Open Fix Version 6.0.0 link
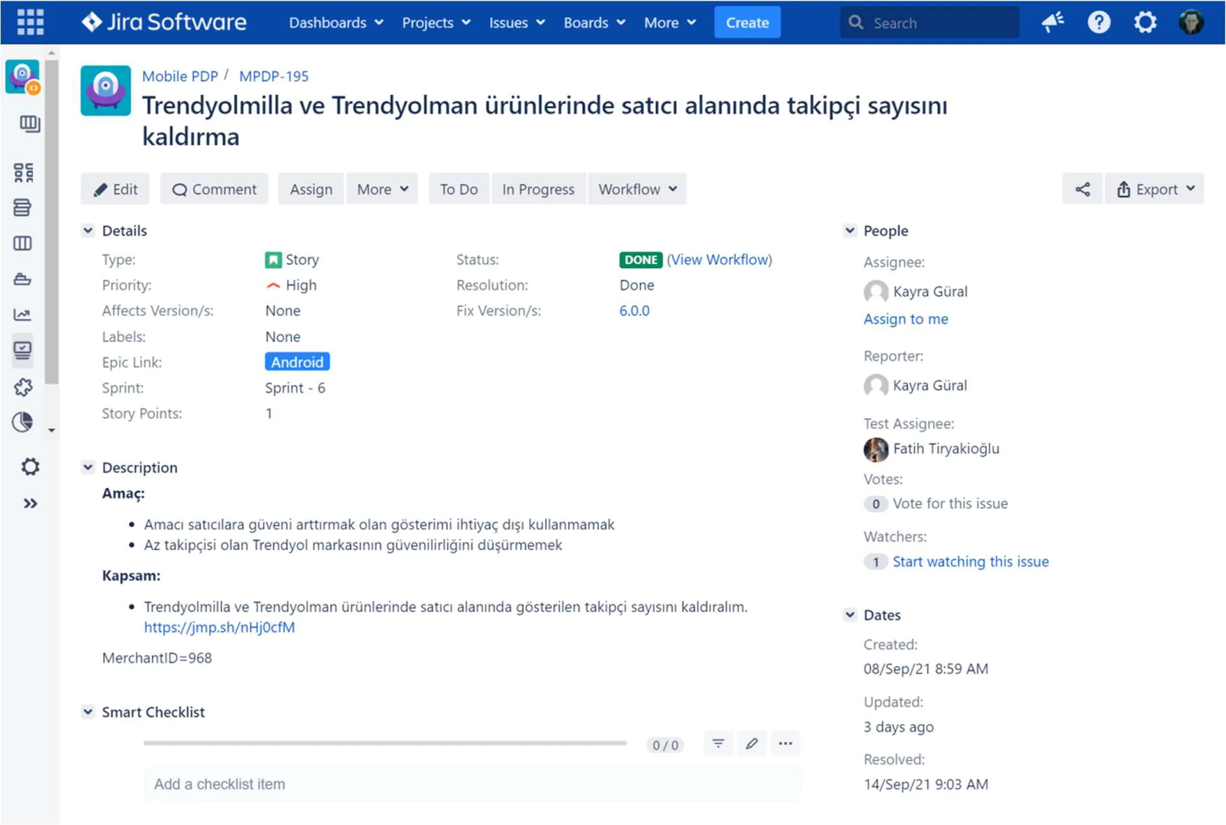The height and width of the screenshot is (825, 1226). pyautogui.click(x=634, y=311)
